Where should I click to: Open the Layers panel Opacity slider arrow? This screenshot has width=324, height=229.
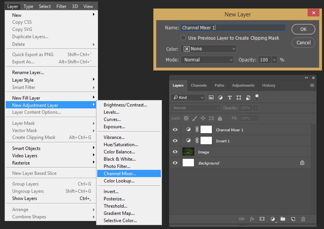click(x=255, y=108)
